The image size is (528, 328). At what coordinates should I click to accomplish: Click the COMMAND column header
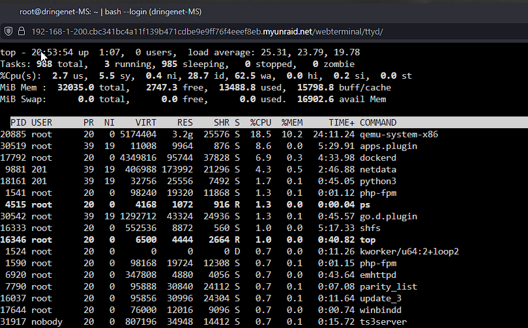(378, 122)
